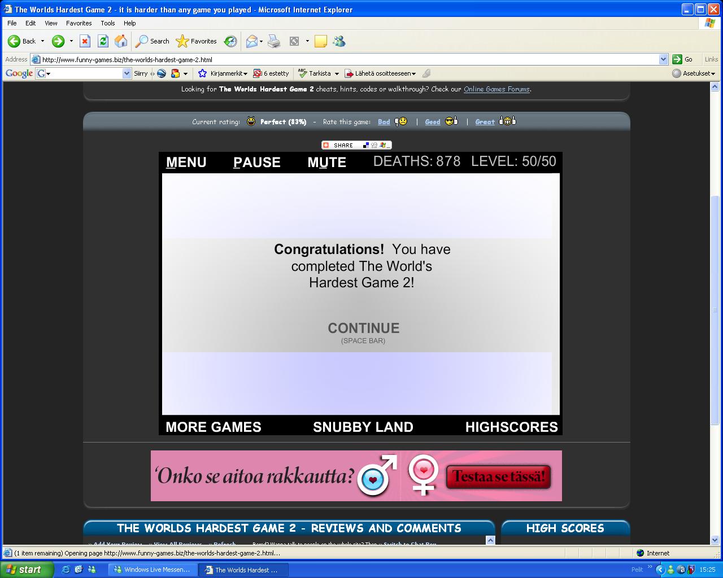The height and width of the screenshot is (578, 723).
Task: Click the Mail envelope icon
Action: pyautogui.click(x=251, y=41)
